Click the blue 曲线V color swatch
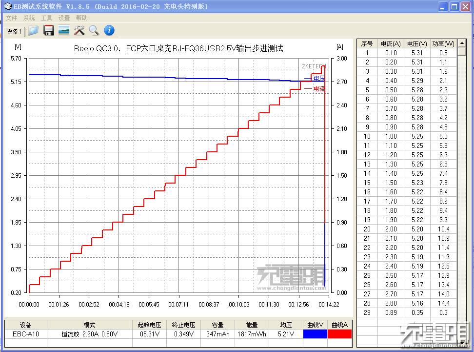Screen dimensions: 474x352 315,334
